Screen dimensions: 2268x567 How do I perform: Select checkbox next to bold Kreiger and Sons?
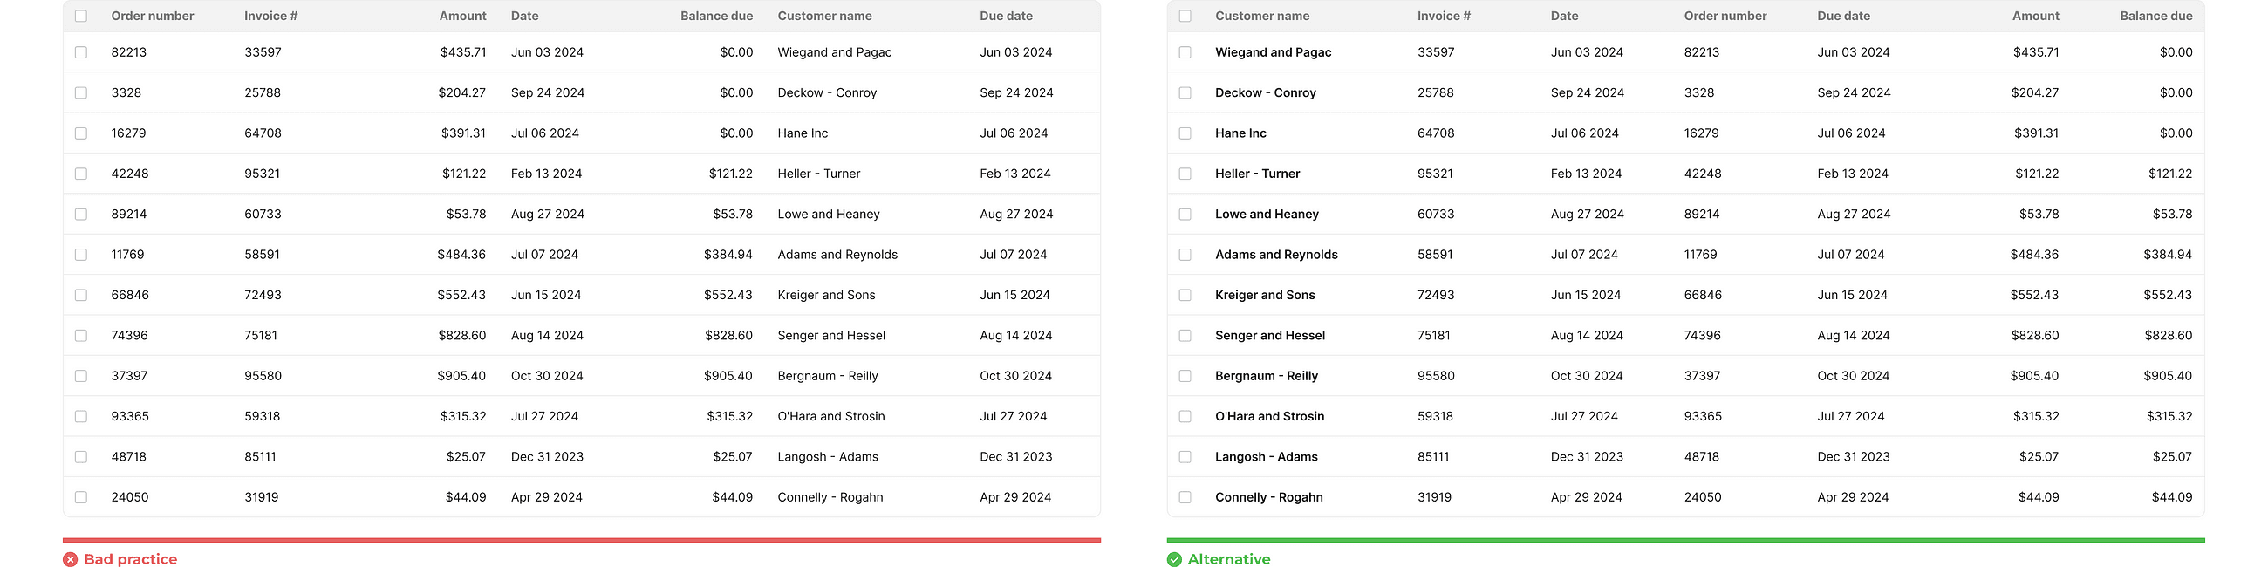1185,295
